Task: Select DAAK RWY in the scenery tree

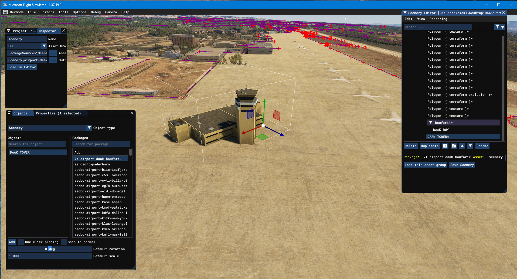Action: click(x=441, y=130)
